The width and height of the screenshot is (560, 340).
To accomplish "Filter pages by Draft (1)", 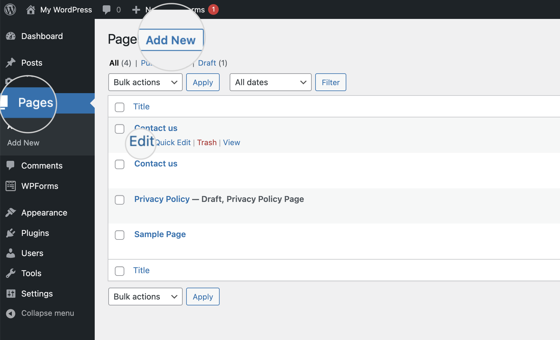I will (213, 63).
